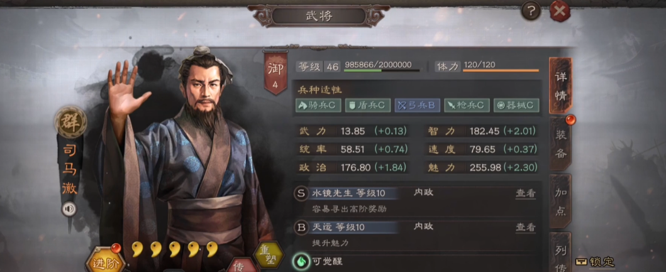Image resolution: width=666 pixels, height=272 pixels.
Task: Close the 武将 panel
Action: [560, 11]
